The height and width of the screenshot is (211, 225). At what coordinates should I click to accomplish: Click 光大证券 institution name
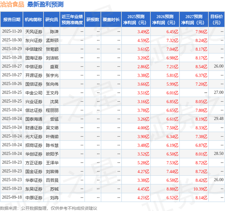point(34,136)
